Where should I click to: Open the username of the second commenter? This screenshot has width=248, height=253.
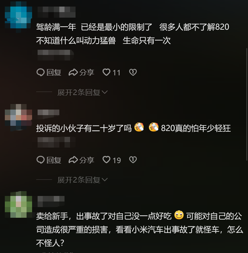tap(49, 112)
